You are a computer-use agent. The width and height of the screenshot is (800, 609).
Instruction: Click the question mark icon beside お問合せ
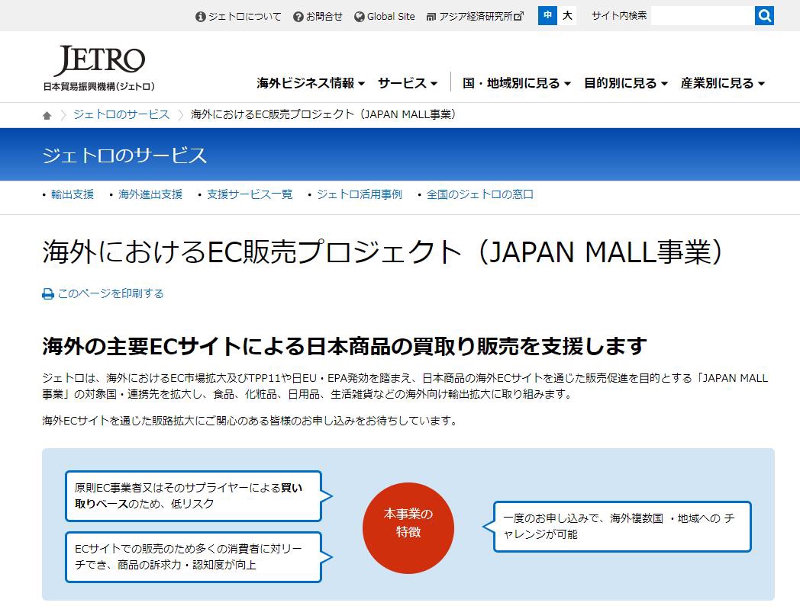pyautogui.click(x=298, y=17)
